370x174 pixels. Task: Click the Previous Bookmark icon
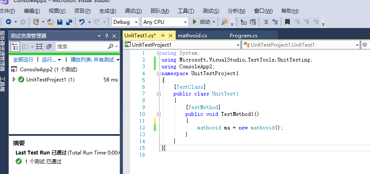click(x=297, y=22)
